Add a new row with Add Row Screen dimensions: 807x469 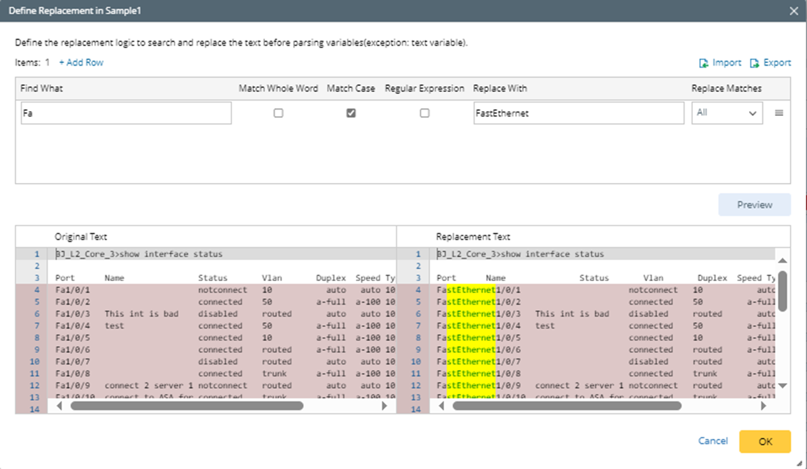[x=81, y=62]
